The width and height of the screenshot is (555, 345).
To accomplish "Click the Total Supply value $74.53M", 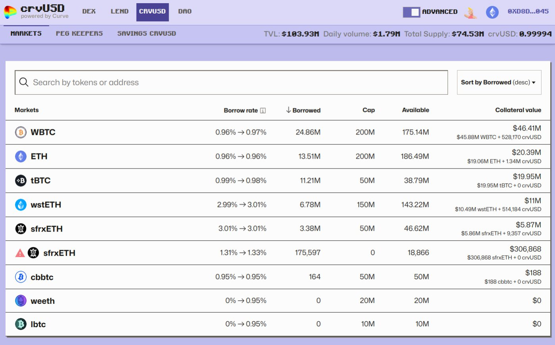I will 468,34.
